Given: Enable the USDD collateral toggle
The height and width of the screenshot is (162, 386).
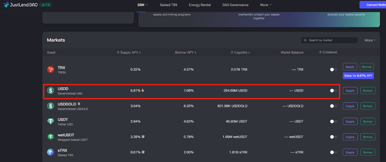Looking at the screenshot, I should (333, 91).
